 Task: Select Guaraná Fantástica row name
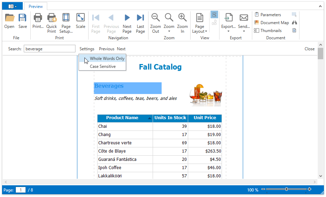tap(125, 159)
